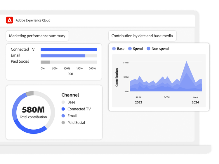Click the 580M total contribution donut center
The width and height of the screenshot is (219, 164).
click(x=33, y=112)
